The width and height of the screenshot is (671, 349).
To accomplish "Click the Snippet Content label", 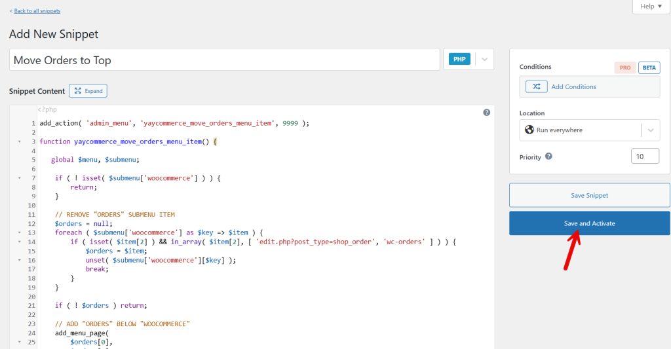I will [x=37, y=91].
